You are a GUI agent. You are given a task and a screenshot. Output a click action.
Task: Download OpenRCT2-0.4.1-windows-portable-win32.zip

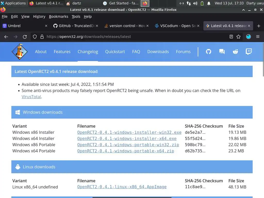pyautogui.click(x=128, y=145)
